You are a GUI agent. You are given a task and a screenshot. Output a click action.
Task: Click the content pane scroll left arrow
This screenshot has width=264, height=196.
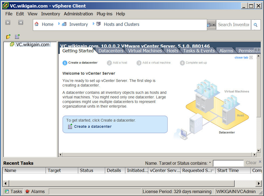click(x=61, y=154)
